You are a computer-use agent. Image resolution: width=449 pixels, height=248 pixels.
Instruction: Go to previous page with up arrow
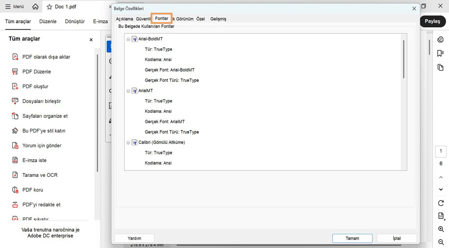(441, 177)
